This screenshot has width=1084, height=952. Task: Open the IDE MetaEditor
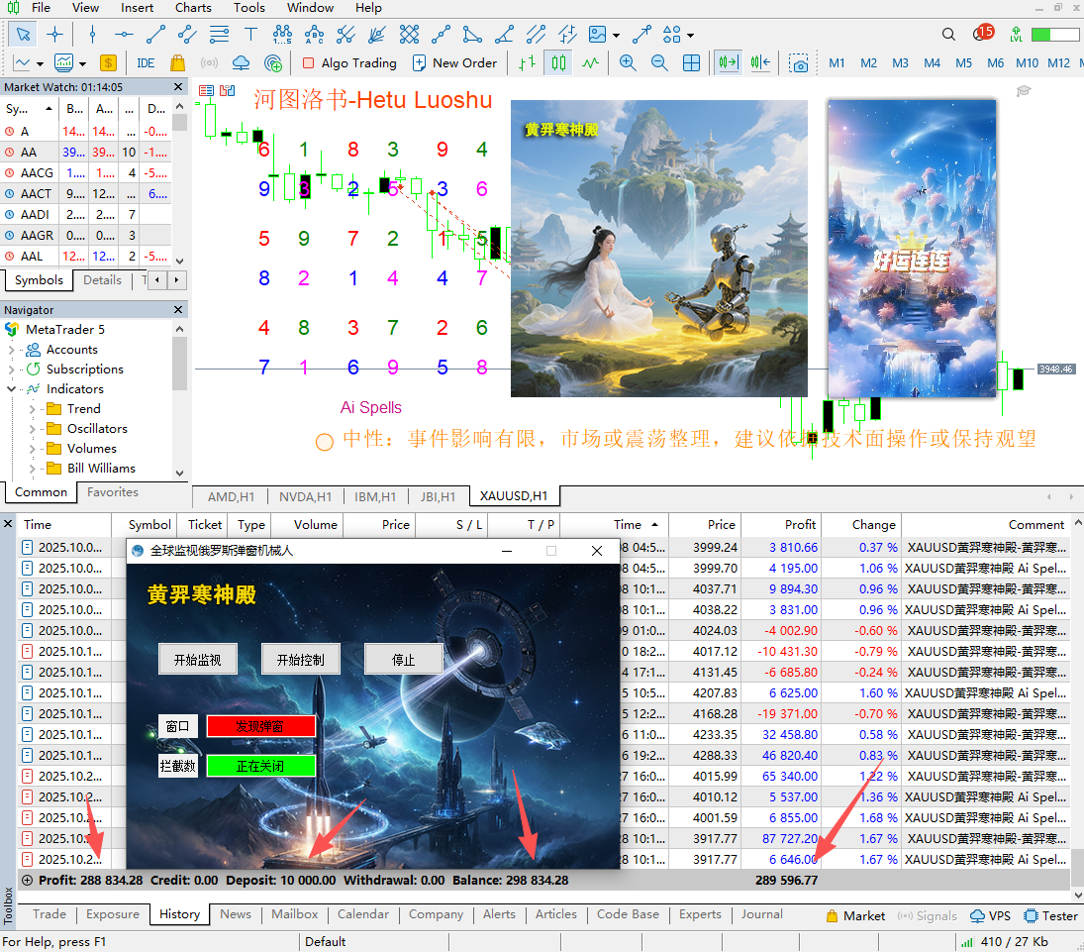pos(146,62)
